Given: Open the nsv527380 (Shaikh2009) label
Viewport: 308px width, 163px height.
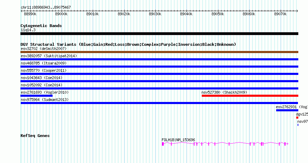Looking at the screenshot, I should click(x=224, y=92).
